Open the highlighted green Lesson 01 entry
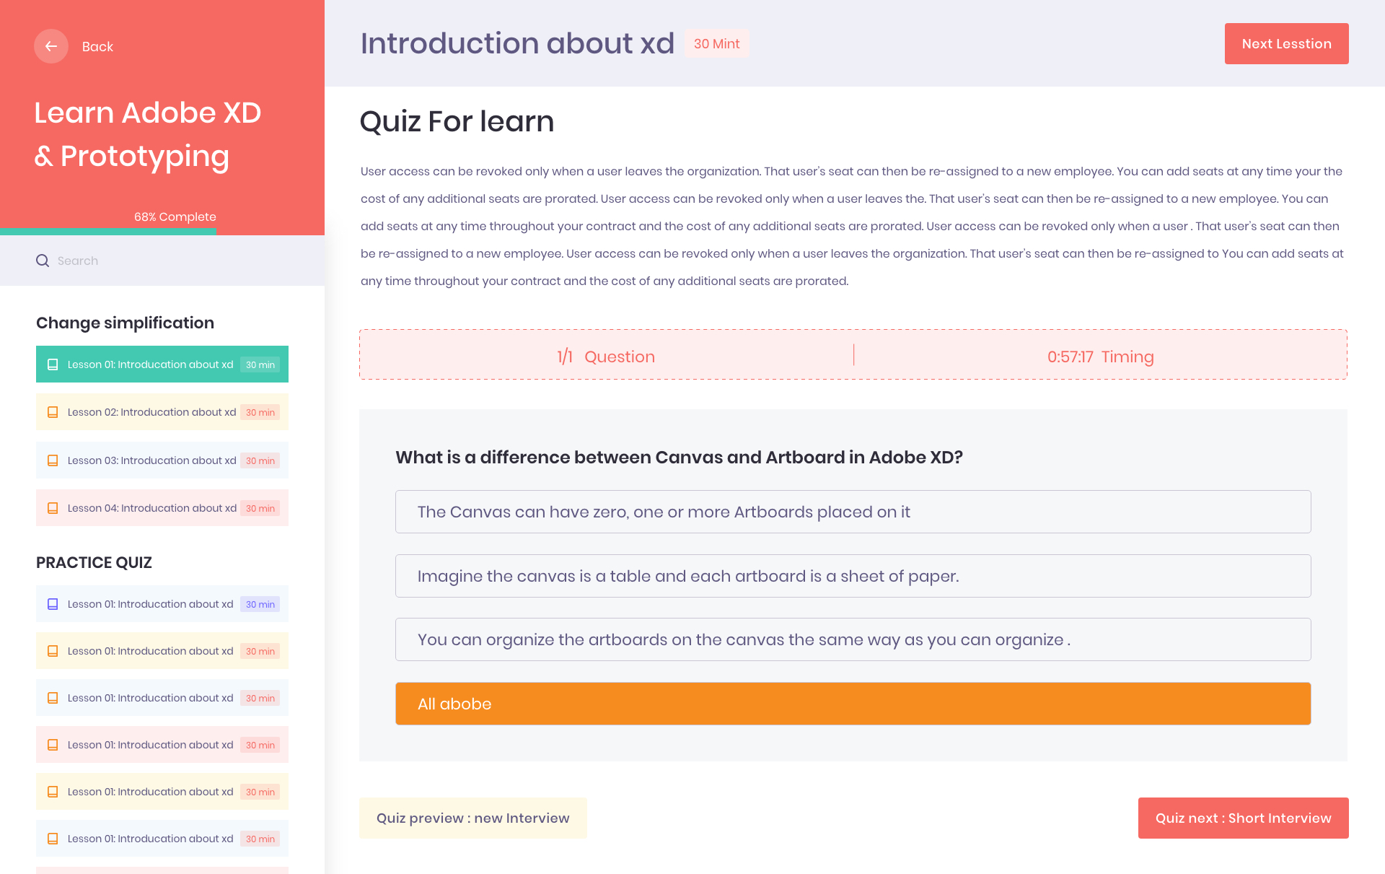 (x=162, y=364)
